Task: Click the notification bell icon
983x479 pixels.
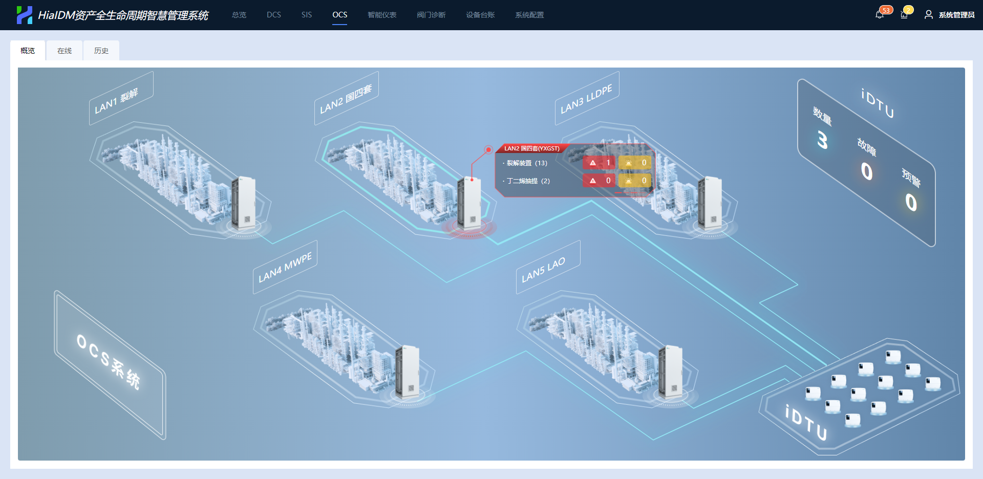Action: 879,15
